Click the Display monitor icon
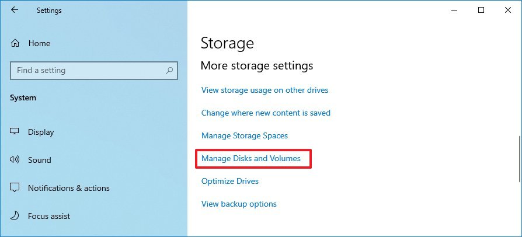 pos(15,132)
